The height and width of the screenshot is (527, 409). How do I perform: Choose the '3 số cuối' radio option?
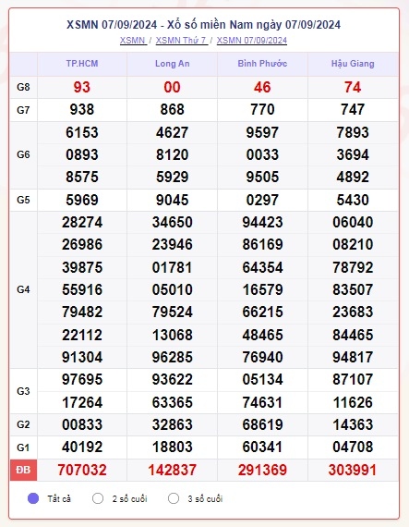pyautogui.click(x=174, y=498)
